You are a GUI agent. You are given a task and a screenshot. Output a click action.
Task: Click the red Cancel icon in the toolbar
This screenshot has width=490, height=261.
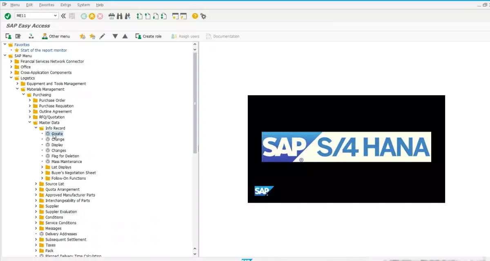click(x=100, y=16)
